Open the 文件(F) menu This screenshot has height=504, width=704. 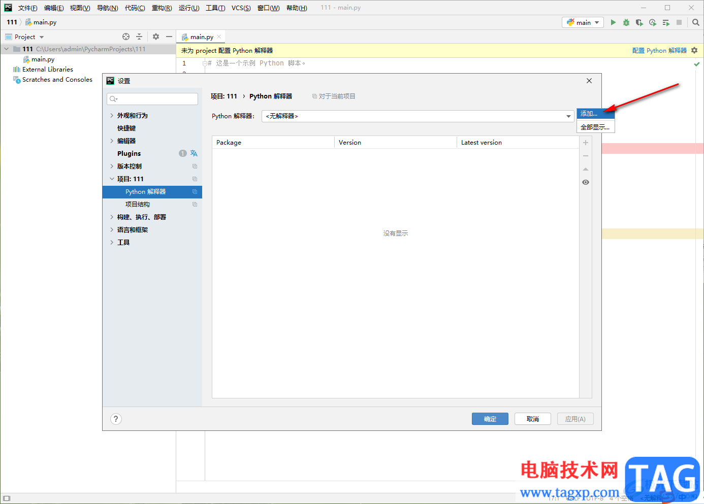[28, 8]
